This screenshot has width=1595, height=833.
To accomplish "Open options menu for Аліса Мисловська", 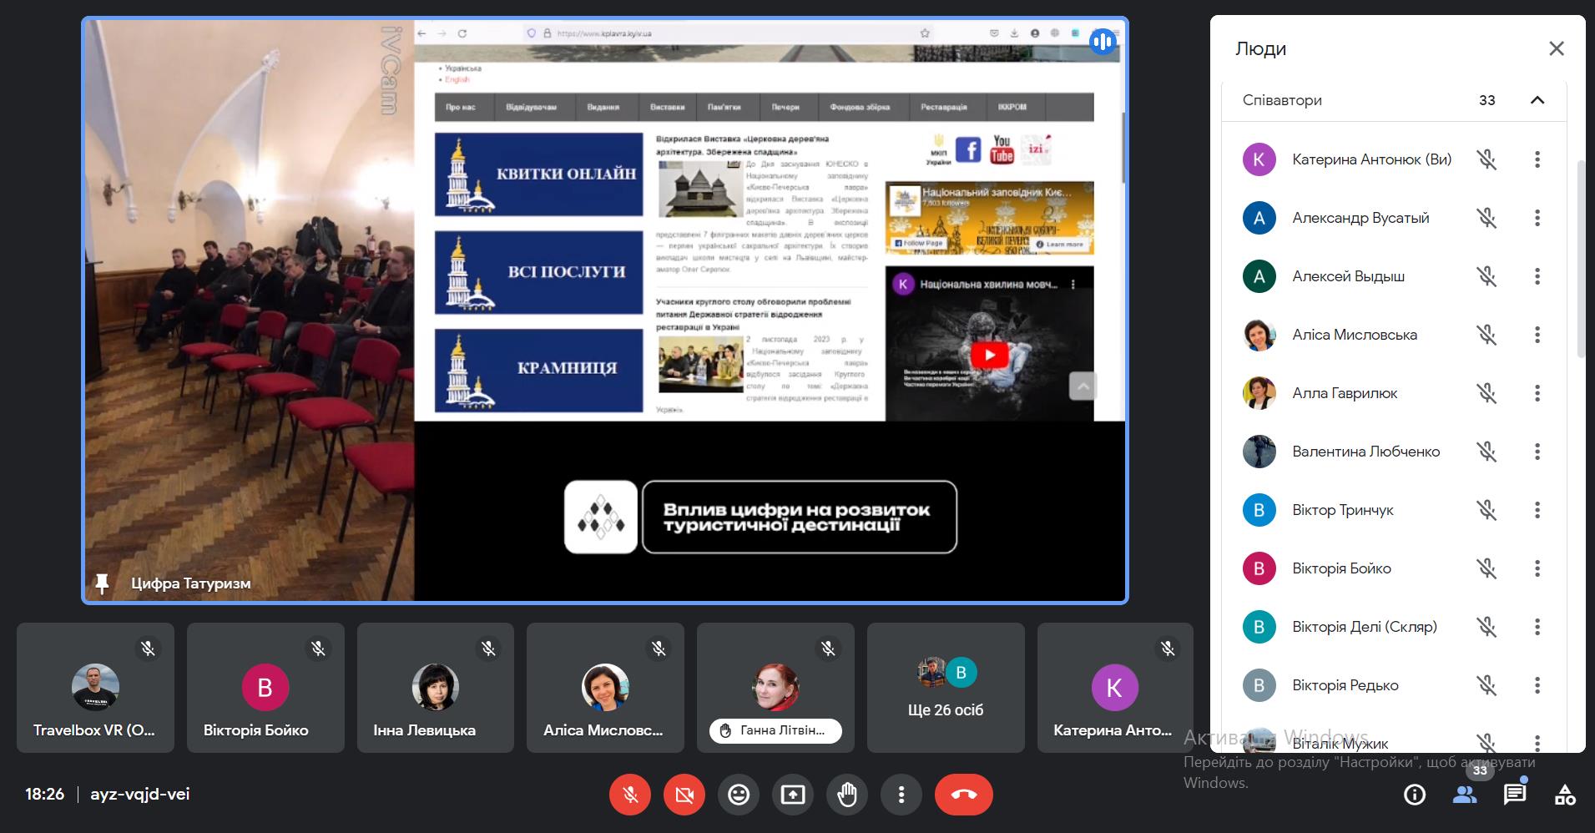I will tap(1537, 335).
